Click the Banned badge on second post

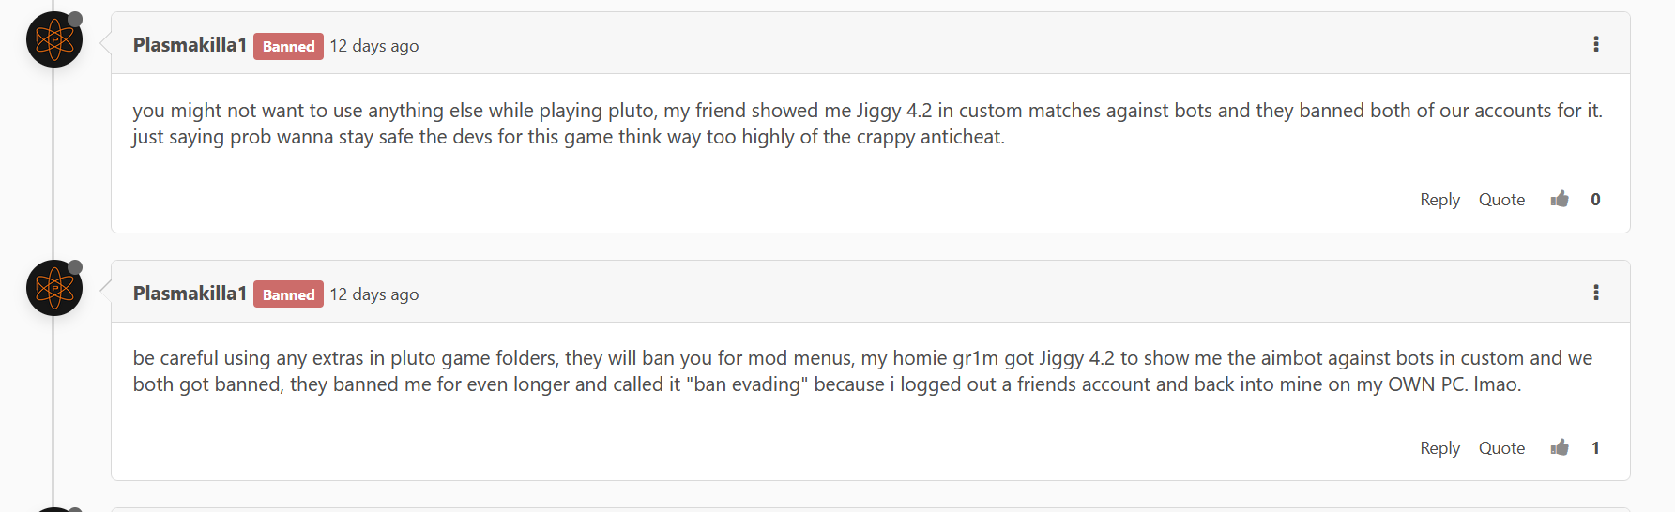point(288,294)
